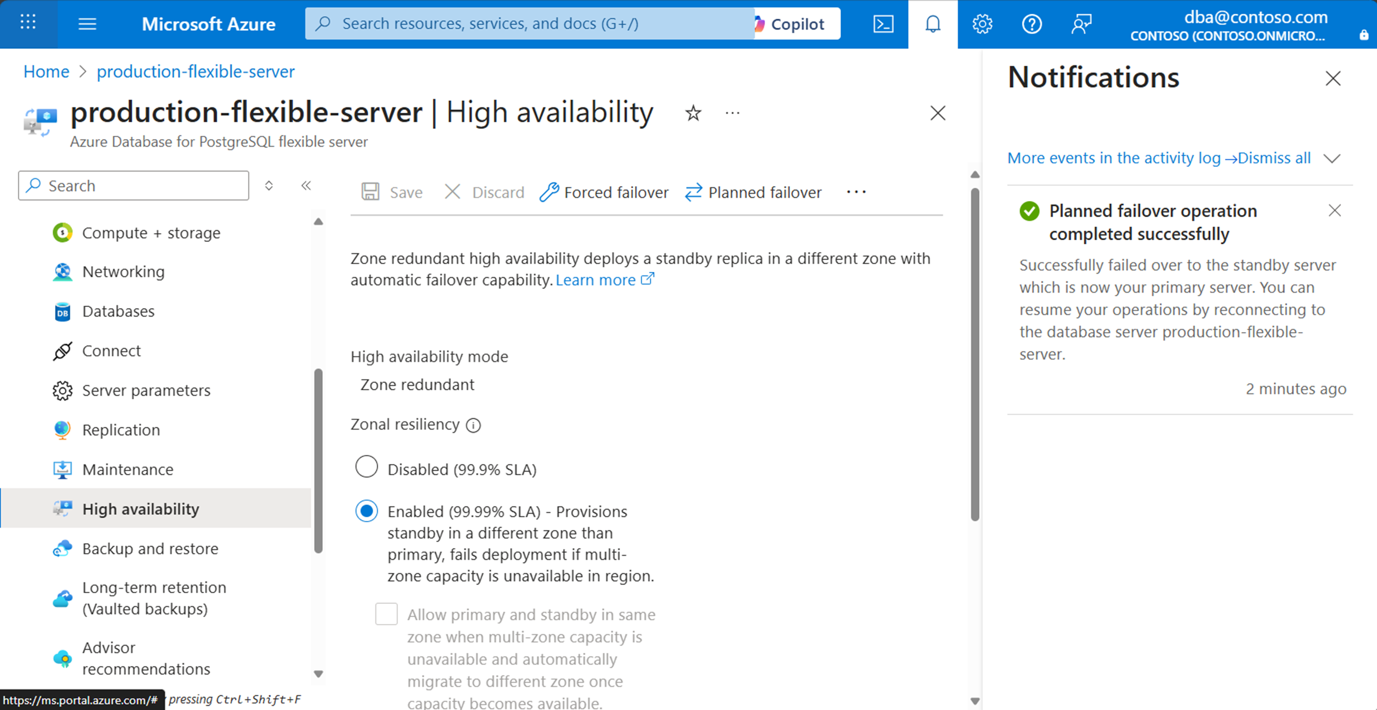
Task: Toggle sidebar expand/collapse all arrows
Action: (x=269, y=186)
